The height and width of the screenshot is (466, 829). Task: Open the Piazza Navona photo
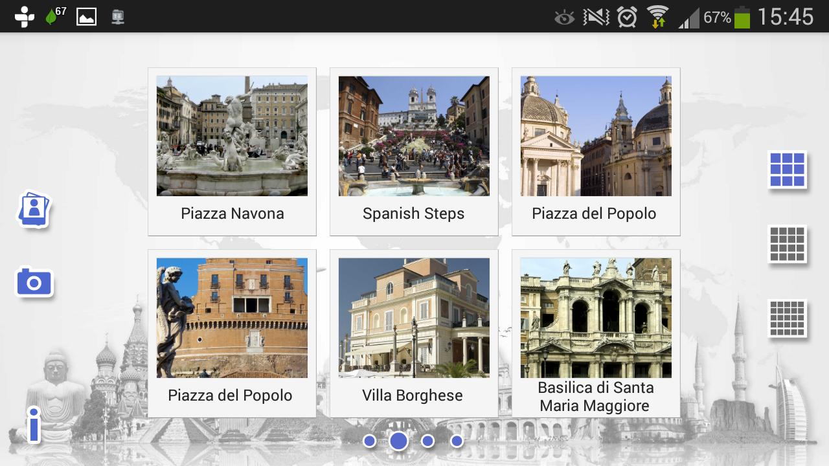(x=232, y=136)
